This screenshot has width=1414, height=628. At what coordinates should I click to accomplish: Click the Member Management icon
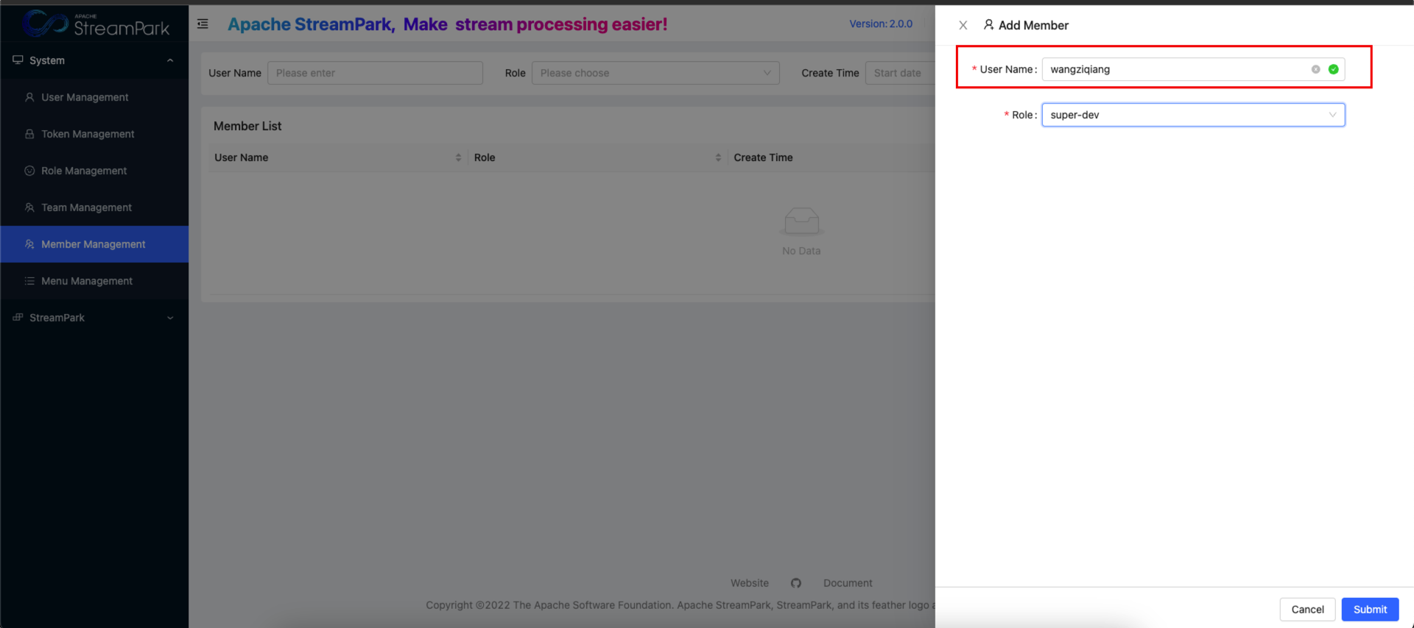click(29, 244)
